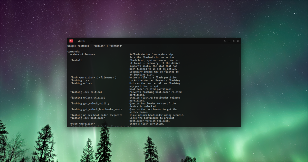Screen dimensions: 308x162
Task: Click 'Sets the flashed slot as active.'
Action: [152, 57]
